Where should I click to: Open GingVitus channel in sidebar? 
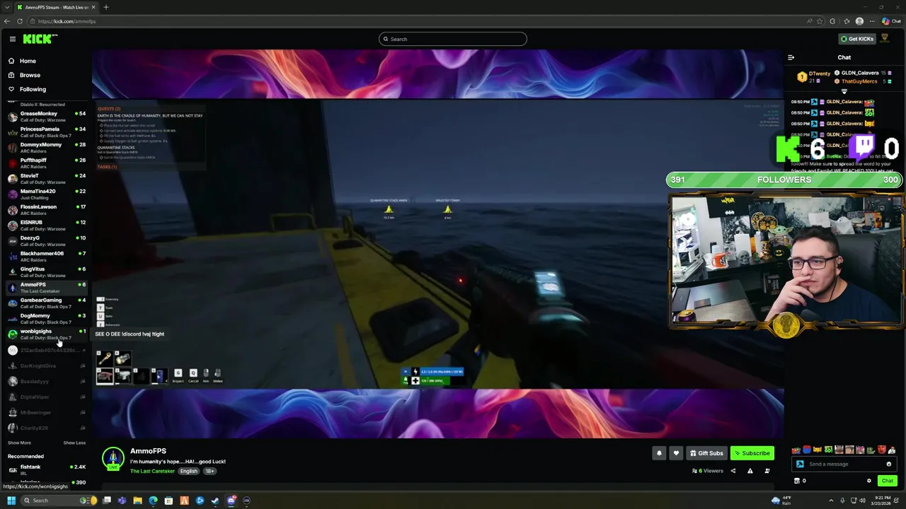click(x=45, y=272)
